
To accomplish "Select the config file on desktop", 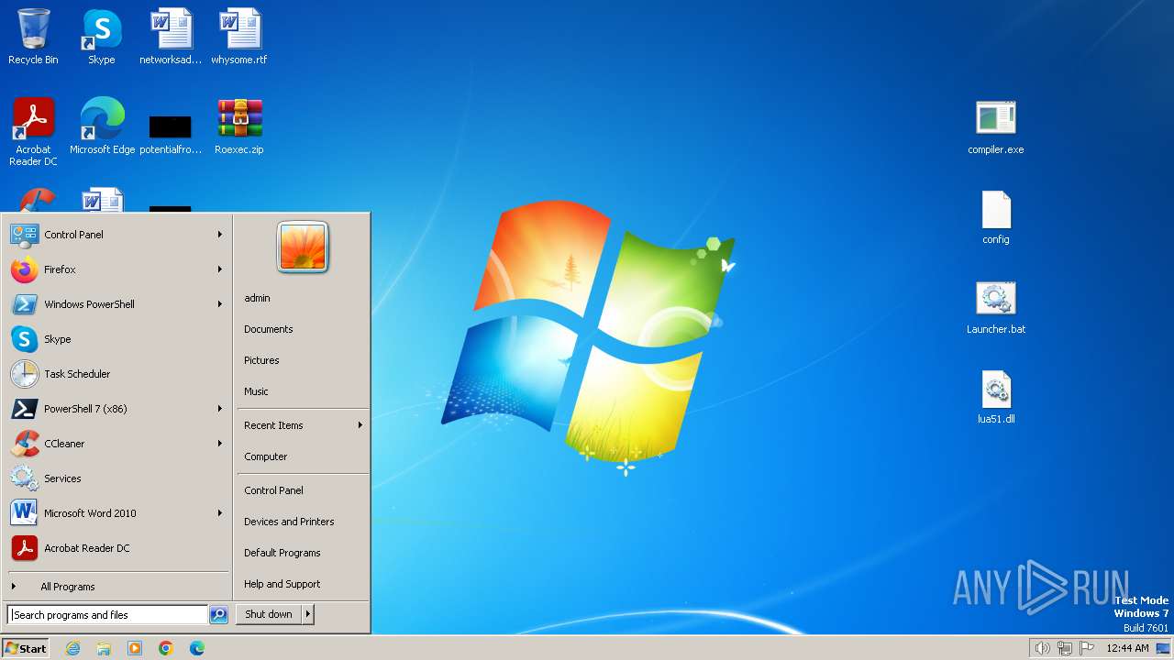I will tap(996, 217).
